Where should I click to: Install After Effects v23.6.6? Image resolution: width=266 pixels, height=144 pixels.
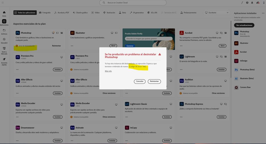[x=58, y=93]
